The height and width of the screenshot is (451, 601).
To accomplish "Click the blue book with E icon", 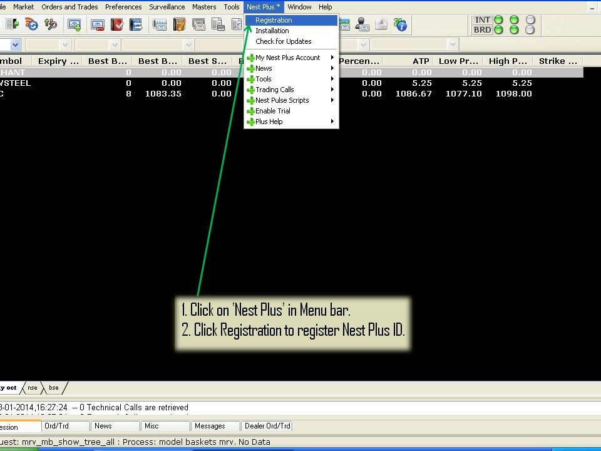I will tap(136, 25).
